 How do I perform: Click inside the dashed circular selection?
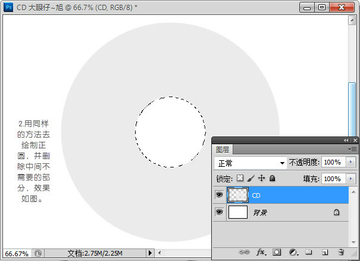click(170, 132)
